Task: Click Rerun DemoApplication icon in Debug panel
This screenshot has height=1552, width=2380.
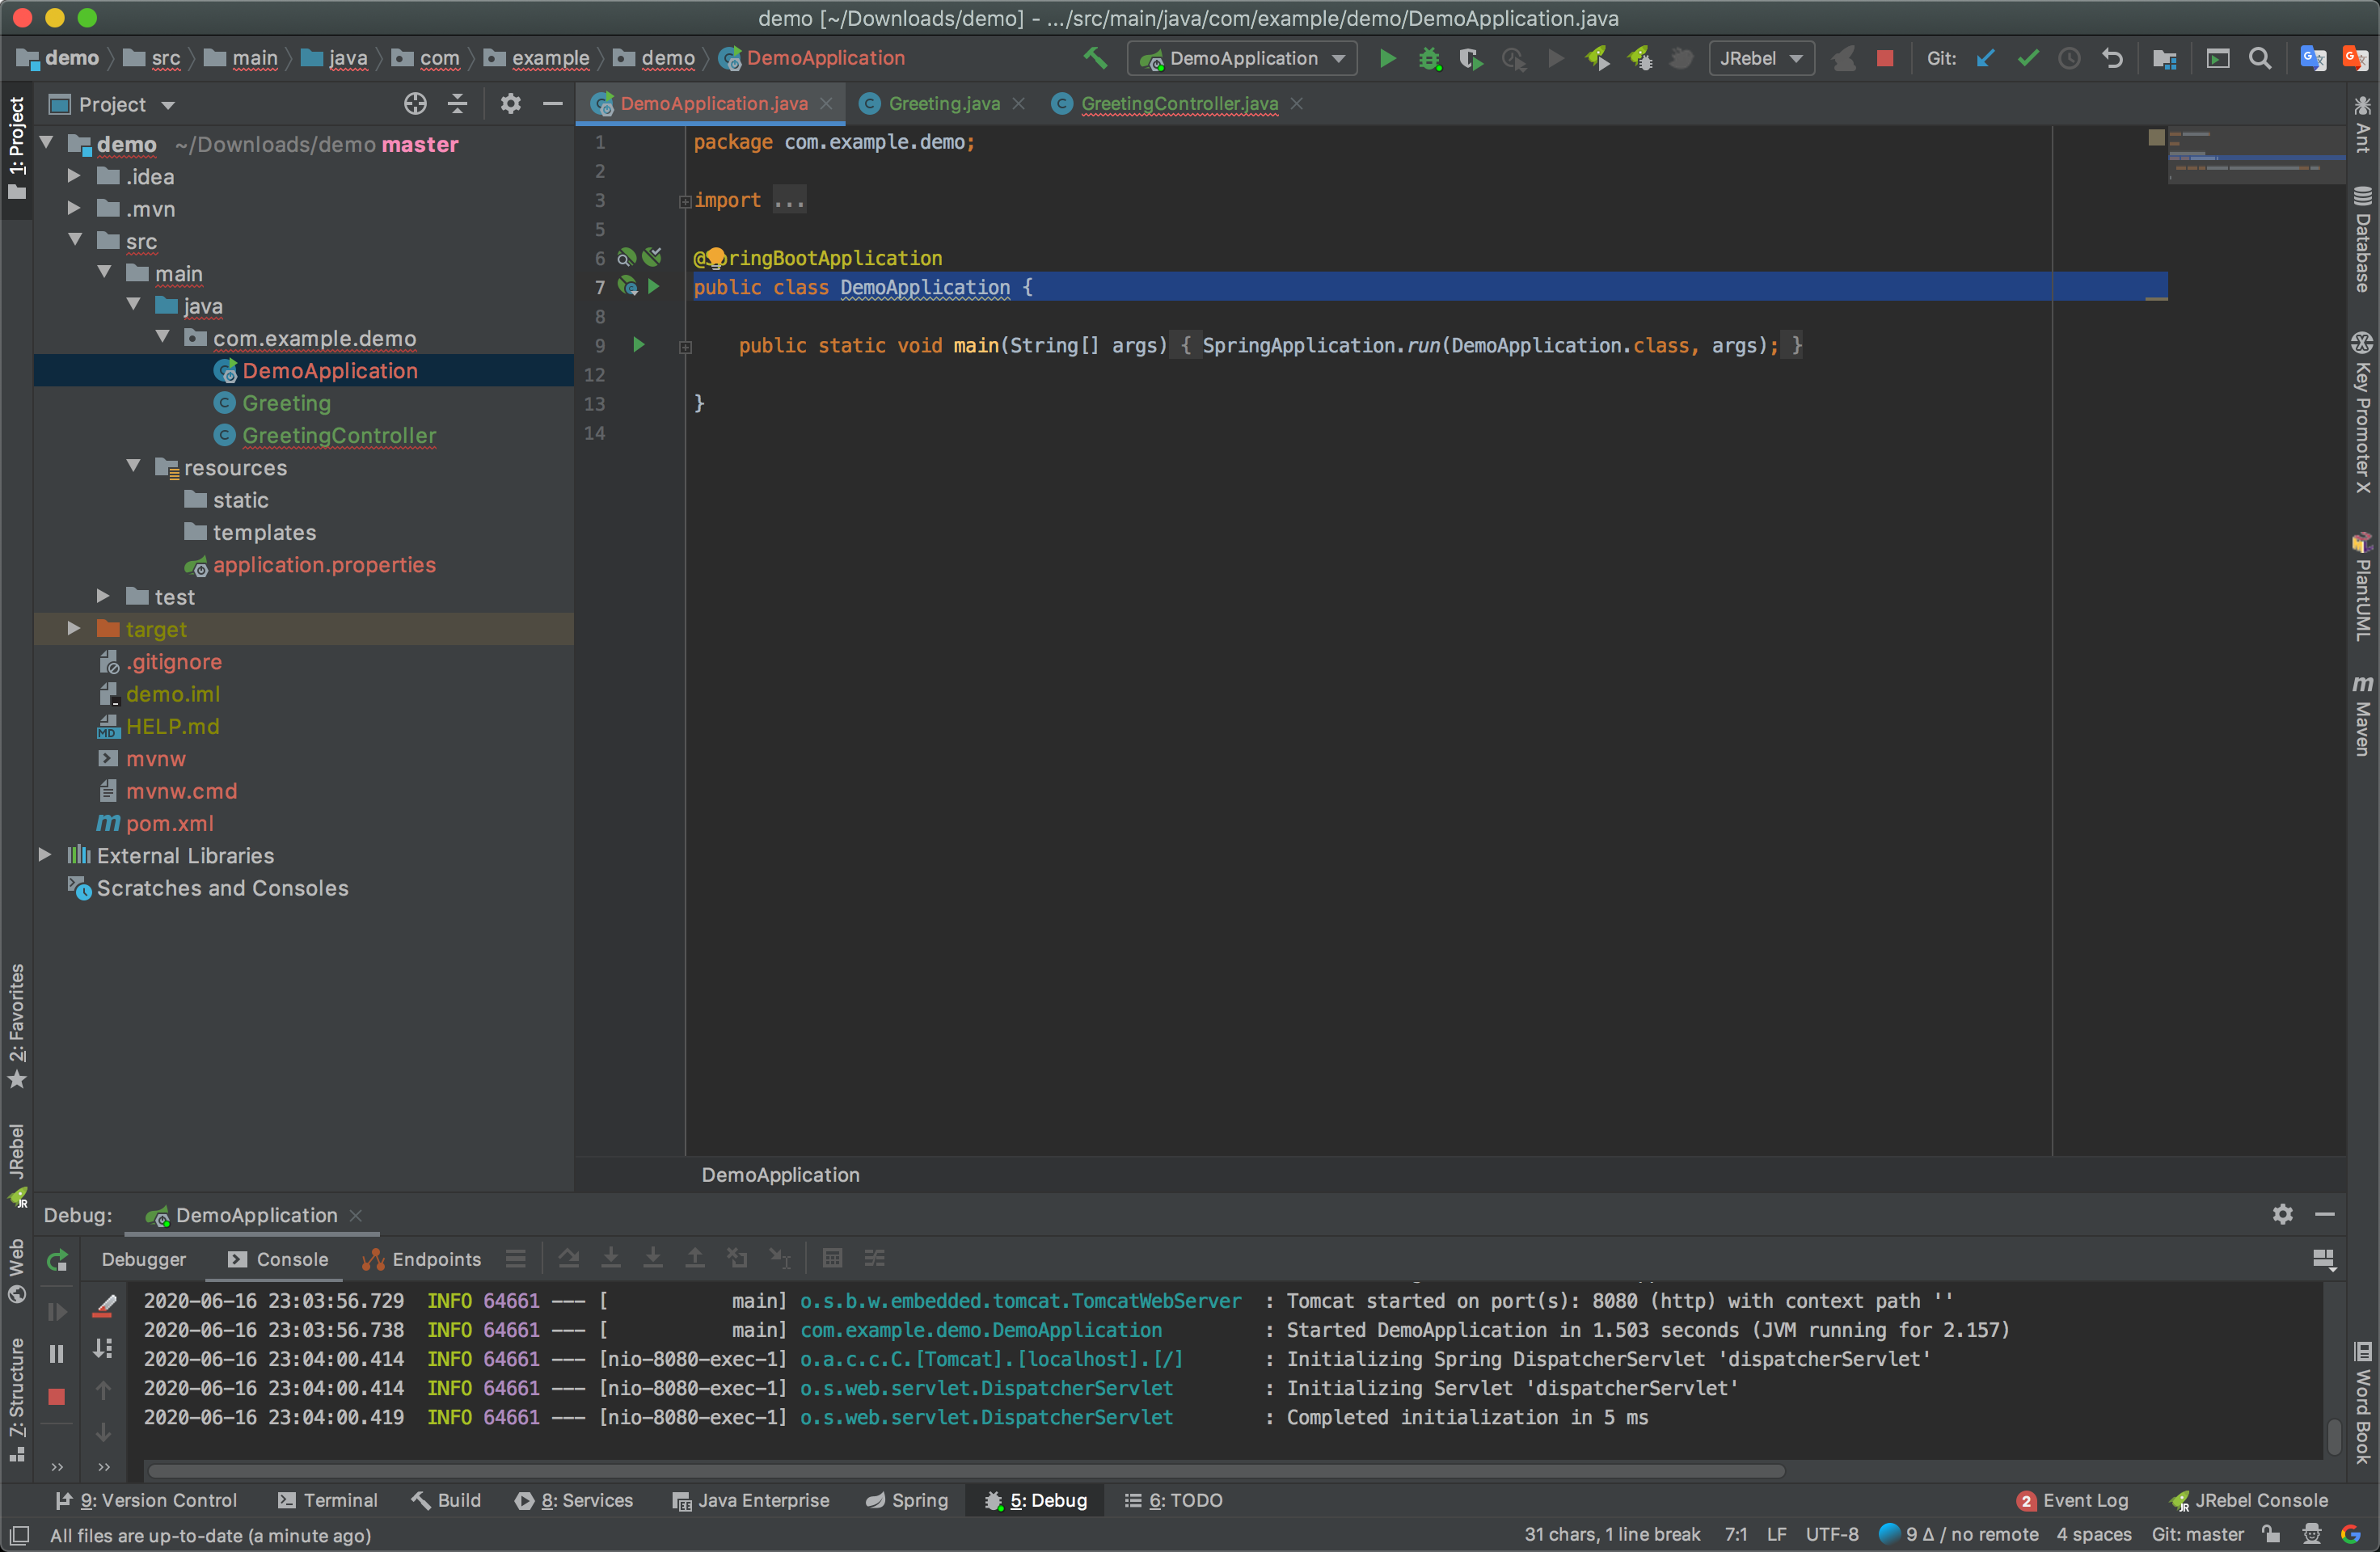Action: (x=57, y=1260)
